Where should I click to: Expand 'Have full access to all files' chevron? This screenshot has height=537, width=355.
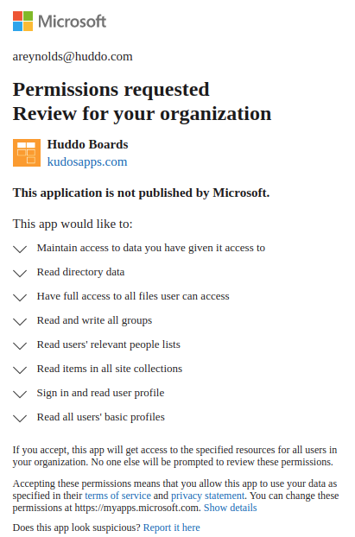20,297
